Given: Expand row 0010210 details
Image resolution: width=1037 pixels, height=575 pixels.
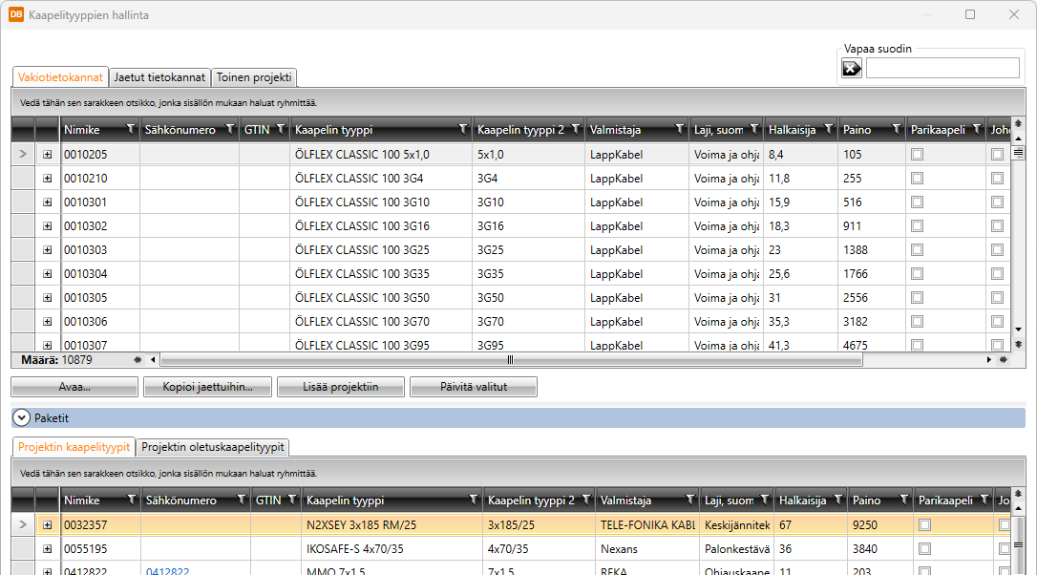Looking at the screenshot, I should tap(48, 178).
